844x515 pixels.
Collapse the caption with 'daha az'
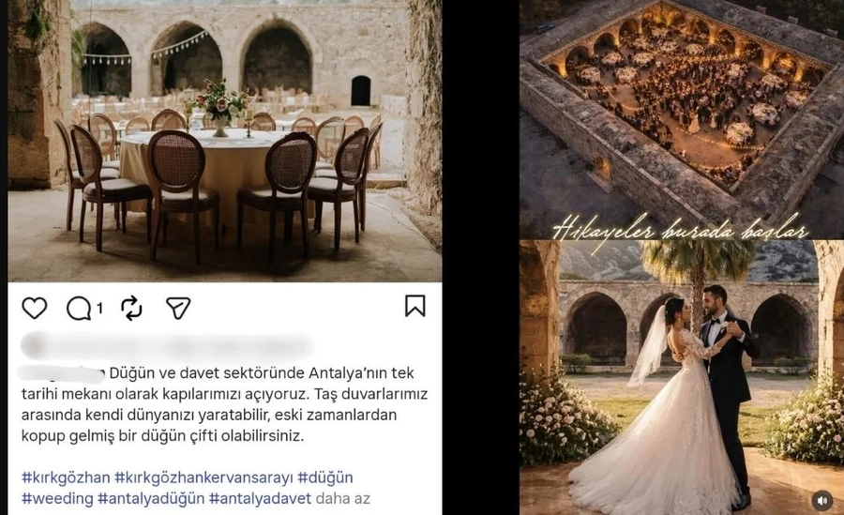[343, 498]
